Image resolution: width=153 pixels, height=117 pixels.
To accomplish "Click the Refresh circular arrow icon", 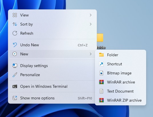I will (15, 33).
